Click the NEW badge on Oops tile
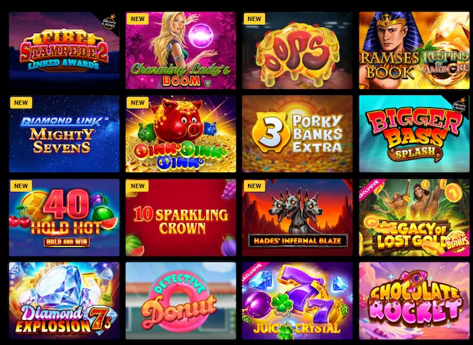The height and width of the screenshot is (345, 473). click(254, 19)
